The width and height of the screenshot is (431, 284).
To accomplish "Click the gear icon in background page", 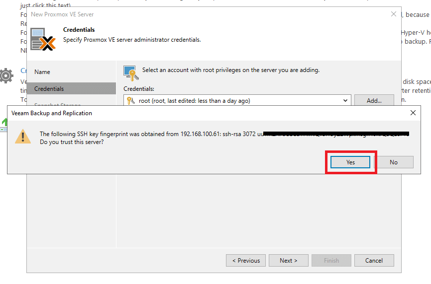I will (6, 75).
